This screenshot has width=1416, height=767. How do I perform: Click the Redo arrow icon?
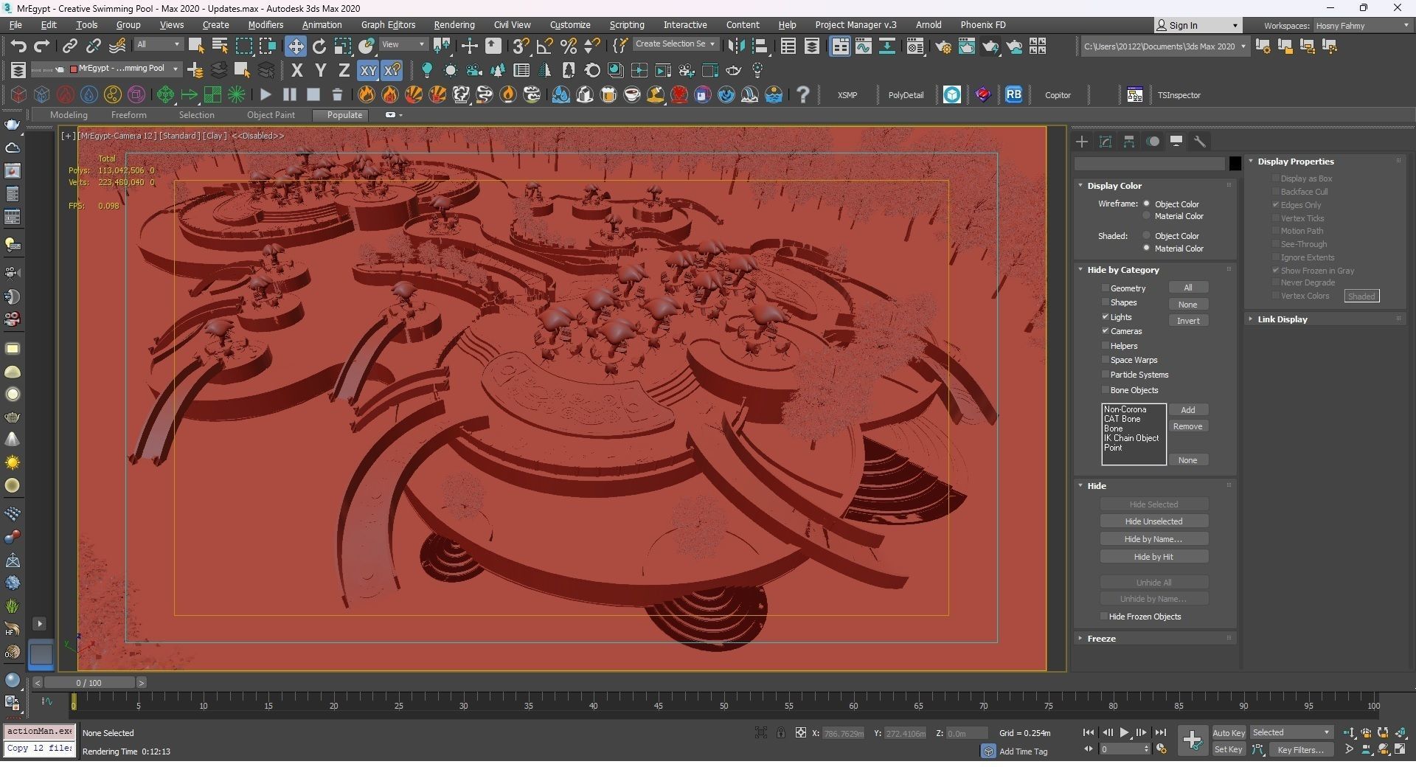click(x=41, y=46)
